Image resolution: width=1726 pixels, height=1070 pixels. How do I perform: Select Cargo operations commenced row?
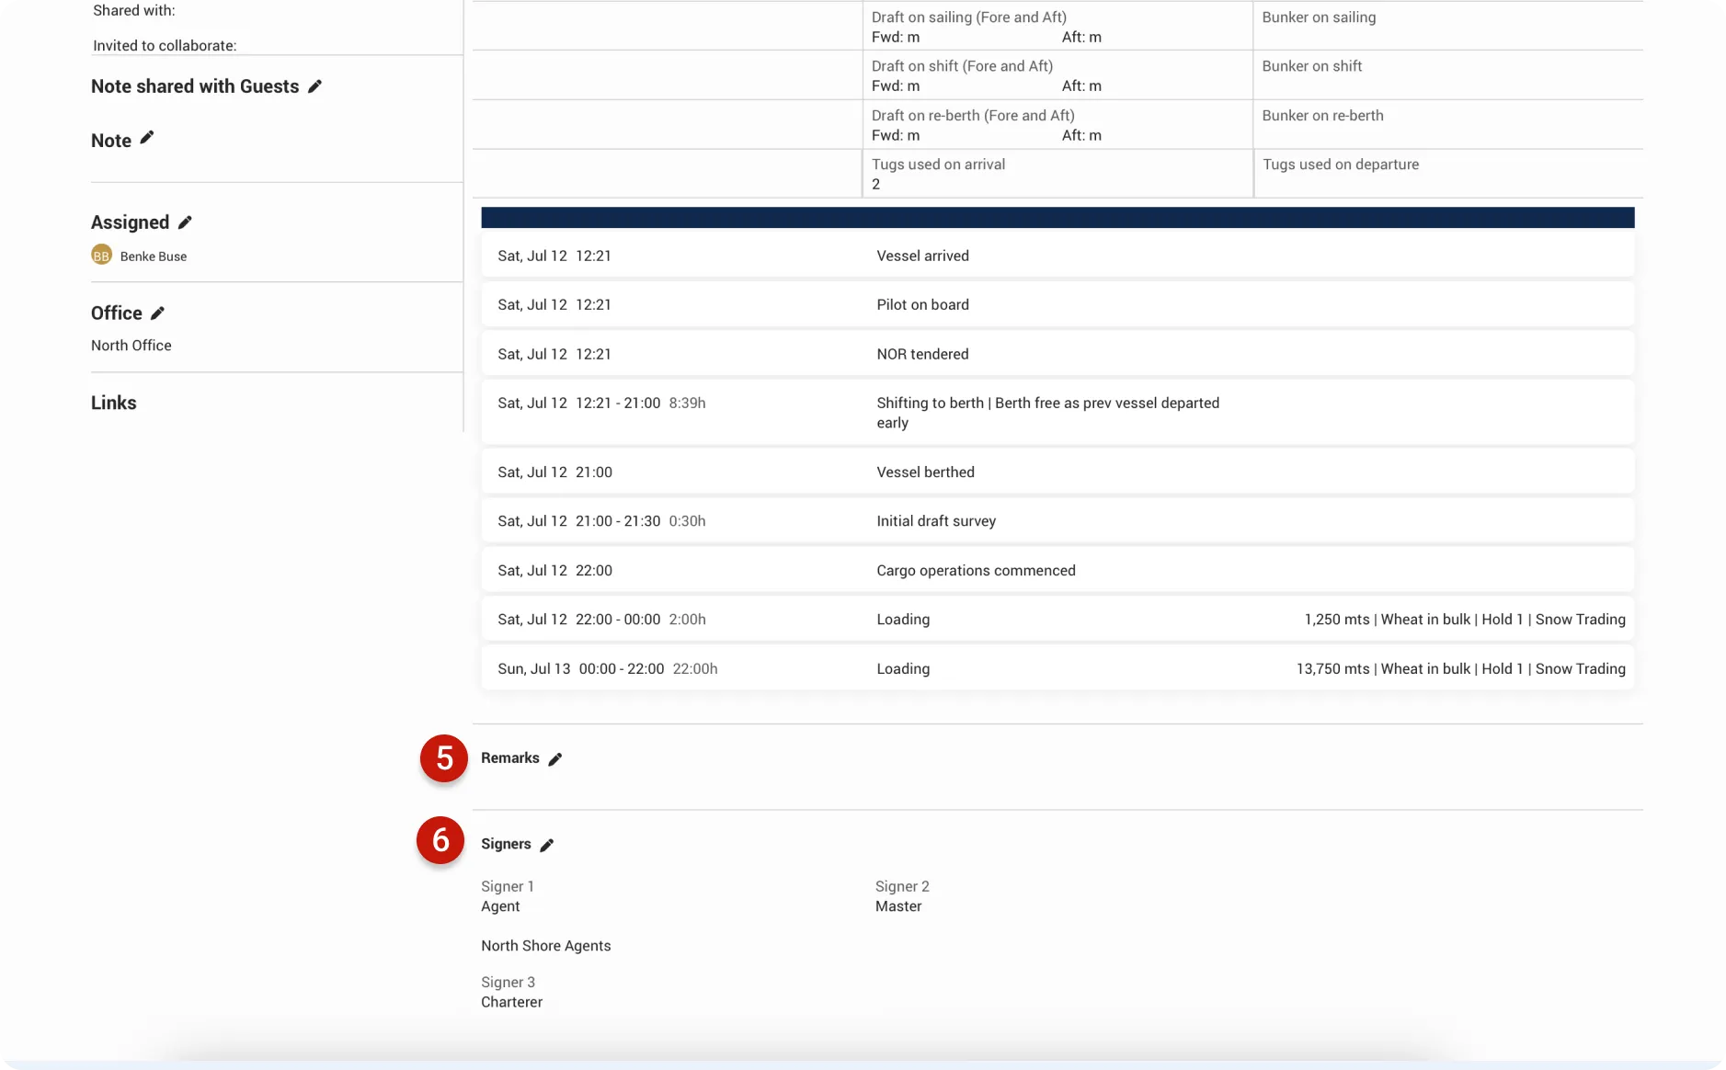click(x=1057, y=570)
